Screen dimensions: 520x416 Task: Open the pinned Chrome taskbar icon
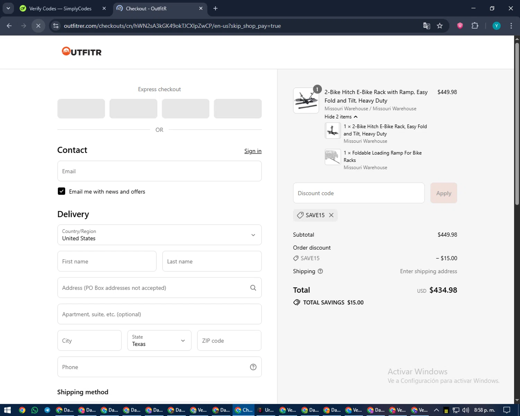(x=22, y=410)
